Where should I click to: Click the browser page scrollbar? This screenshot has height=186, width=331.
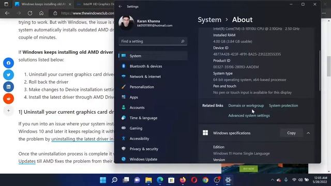click(329, 66)
